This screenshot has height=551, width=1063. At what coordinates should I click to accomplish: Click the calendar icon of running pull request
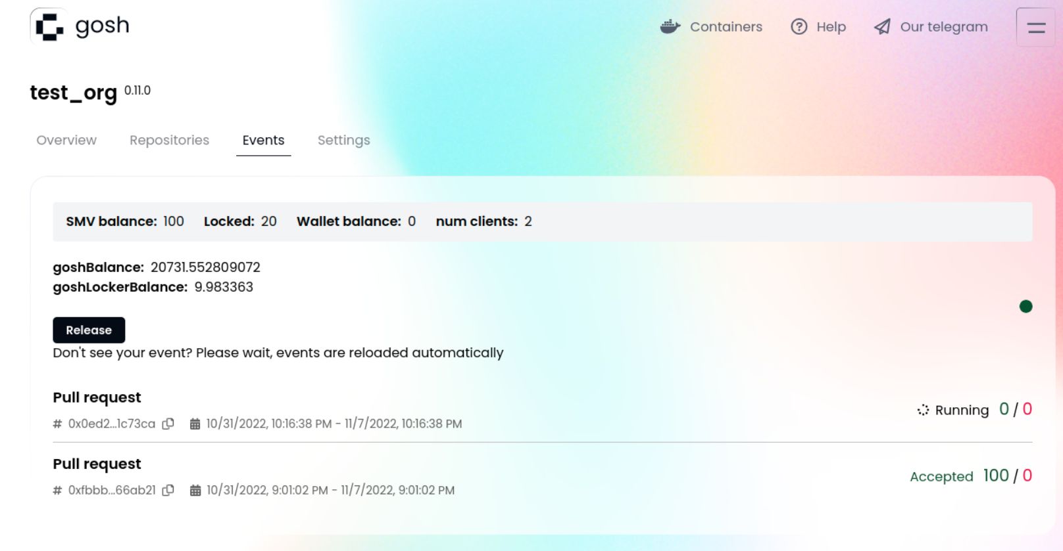pyautogui.click(x=195, y=424)
